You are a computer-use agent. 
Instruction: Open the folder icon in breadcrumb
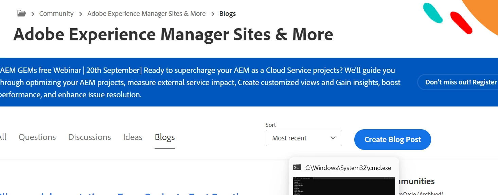coord(21,14)
